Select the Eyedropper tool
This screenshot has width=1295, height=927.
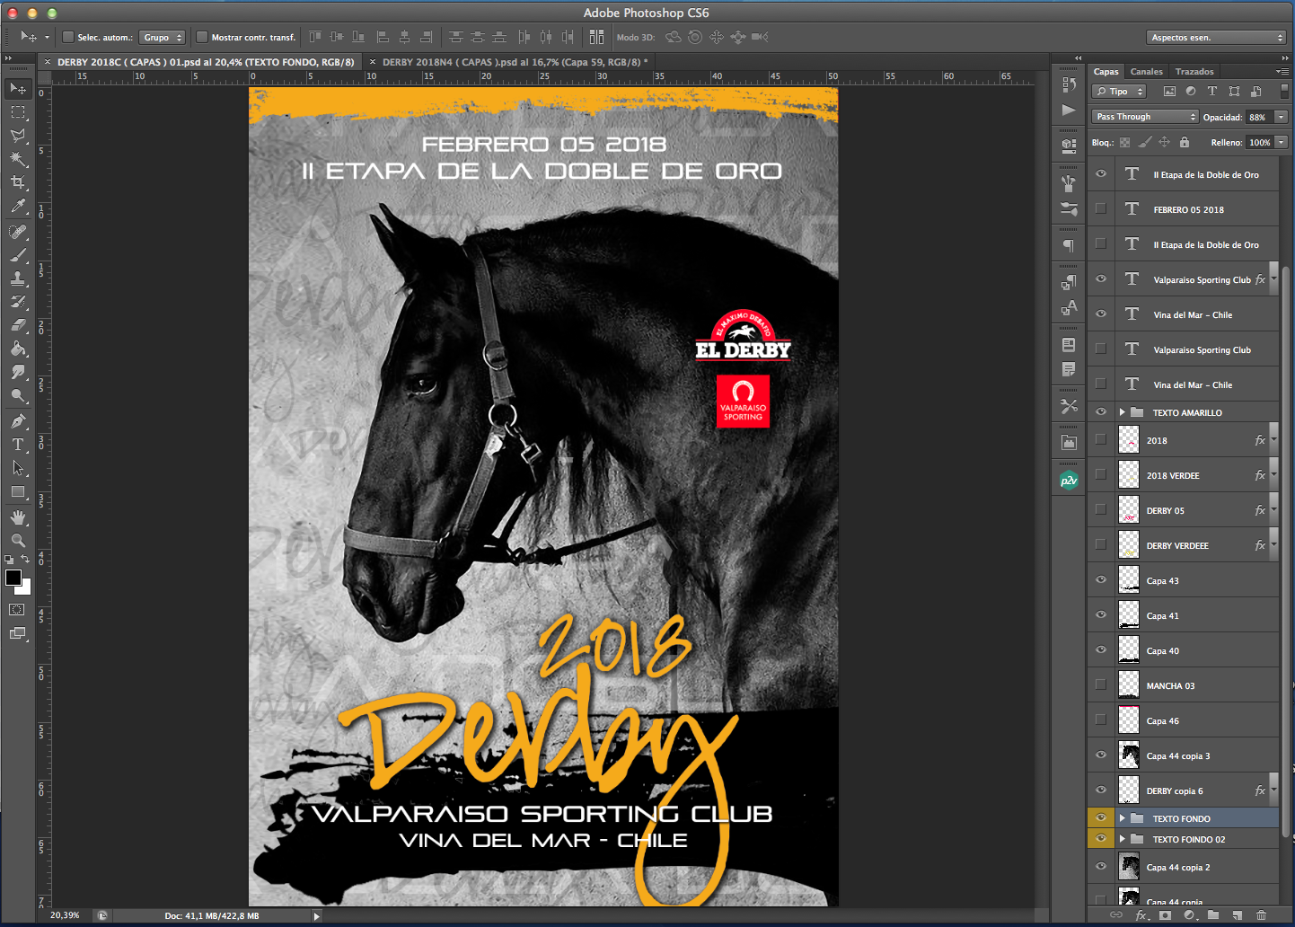point(17,206)
